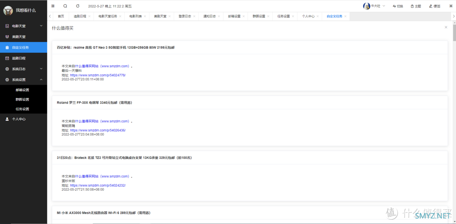Open 追剧日程 in the sidebar
This screenshot has width=456, height=224.
24,58
